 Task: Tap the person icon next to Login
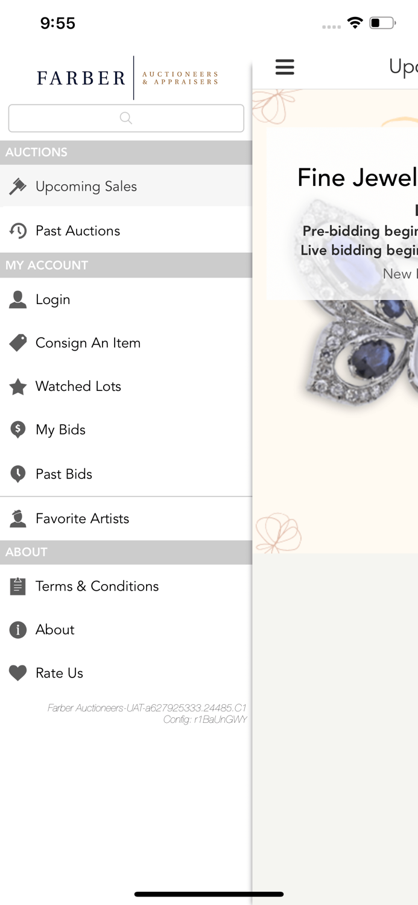coord(18,299)
